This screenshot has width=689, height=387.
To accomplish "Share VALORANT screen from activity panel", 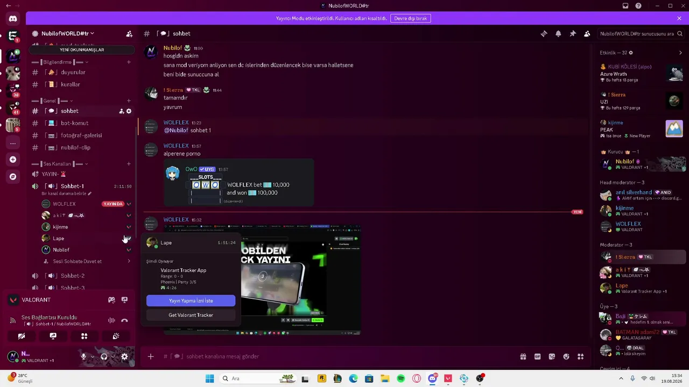I will click(124, 300).
